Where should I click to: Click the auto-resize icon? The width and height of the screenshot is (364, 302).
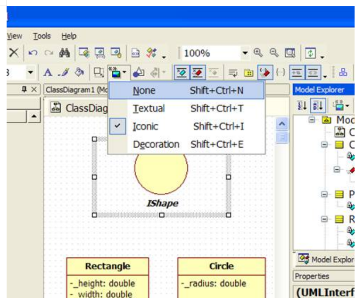pyautogui.click(x=99, y=72)
